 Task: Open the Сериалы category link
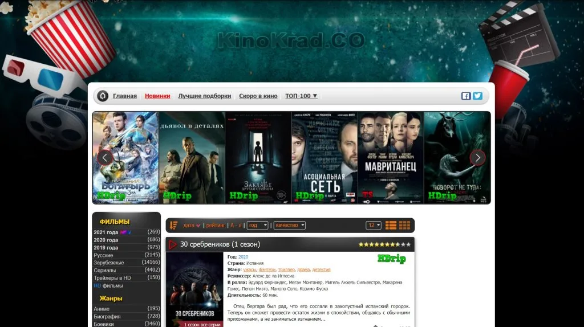click(105, 270)
